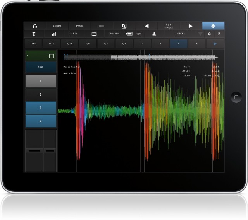Toggle the SYNC button

79,26
